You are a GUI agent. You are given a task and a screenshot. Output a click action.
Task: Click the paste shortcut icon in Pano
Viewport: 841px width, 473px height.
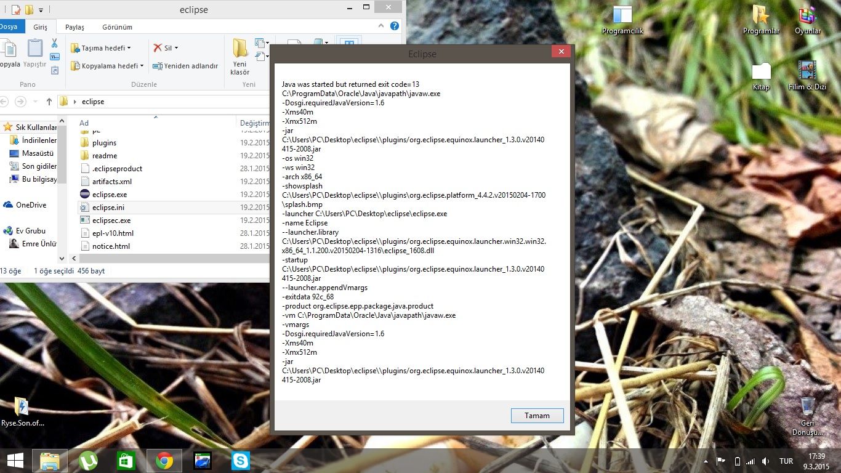[54, 70]
